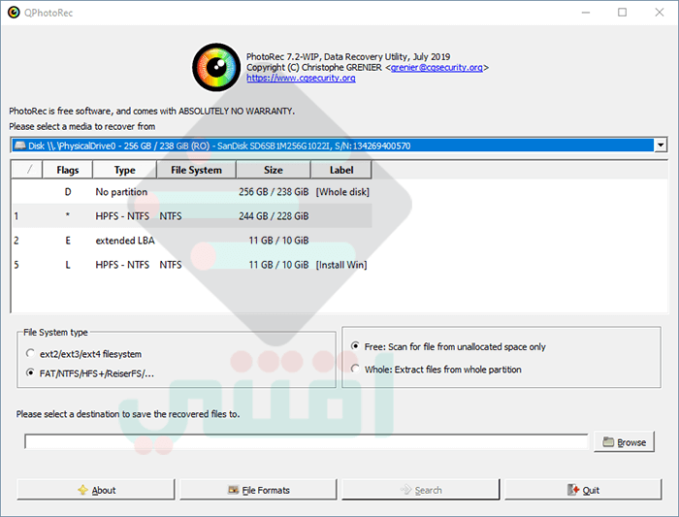This screenshot has width=679, height=517.
Task: Click the Browse button
Action: click(x=624, y=442)
